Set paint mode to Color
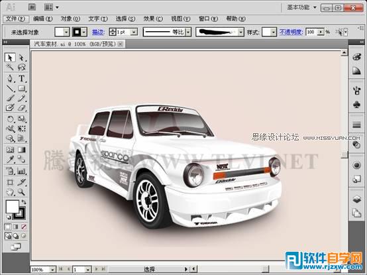367x275 pixels. [x=8, y=227]
